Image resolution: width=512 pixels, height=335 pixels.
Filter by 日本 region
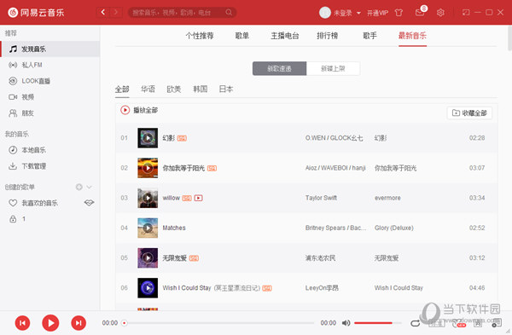[226, 89]
